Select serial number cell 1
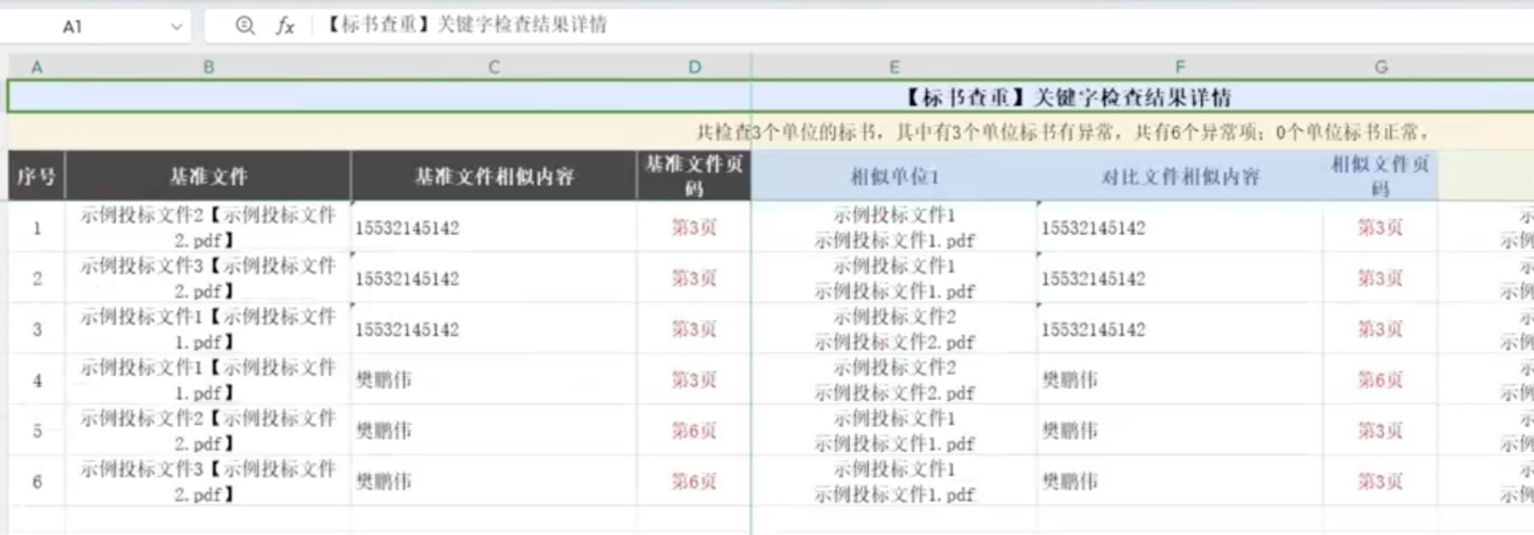 coord(37,227)
